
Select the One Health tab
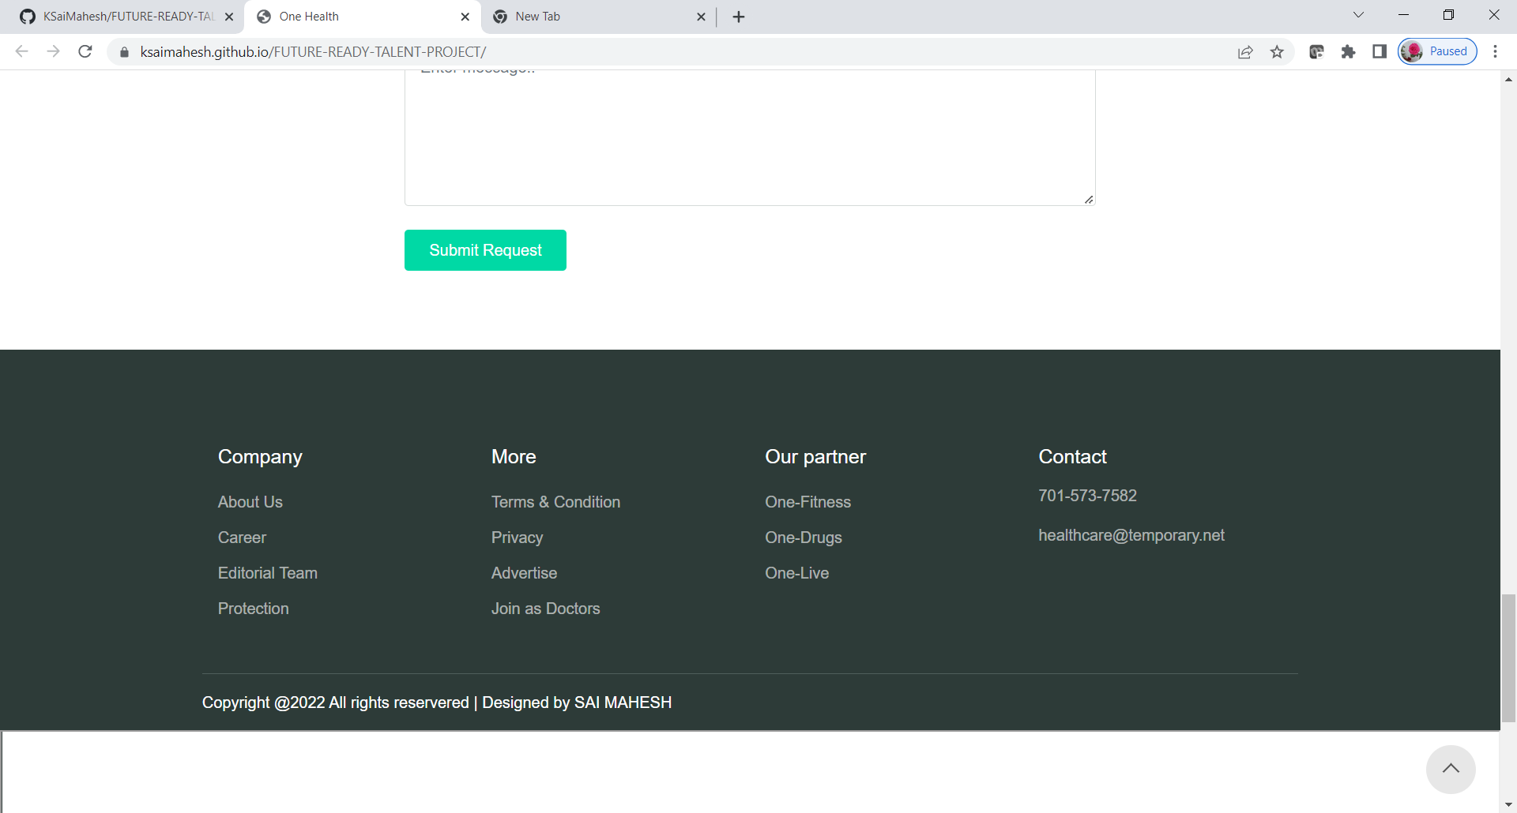pos(363,17)
